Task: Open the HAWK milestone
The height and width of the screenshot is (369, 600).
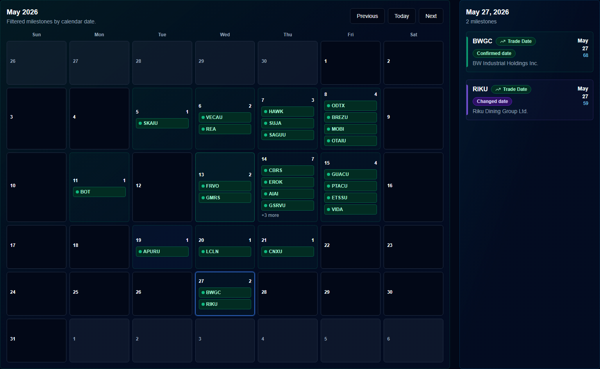Action: click(x=287, y=112)
